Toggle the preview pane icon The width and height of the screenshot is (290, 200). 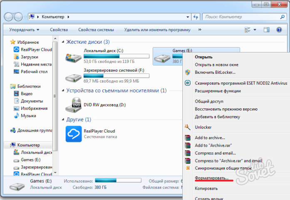[267, 30]
